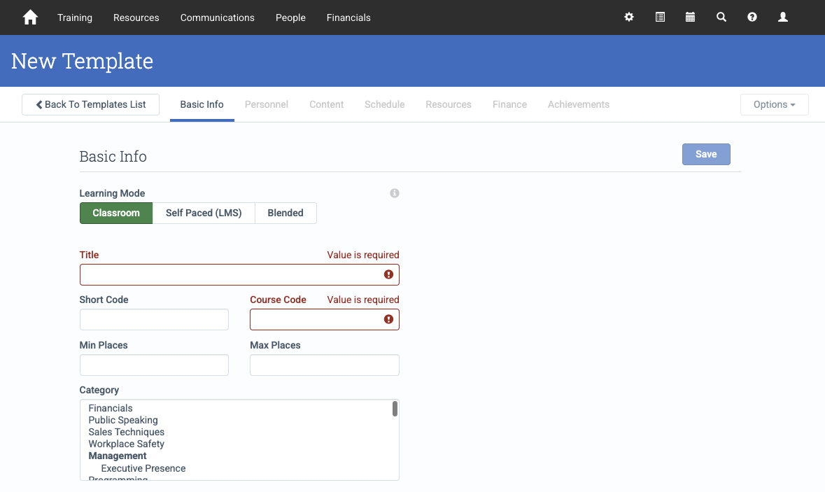Open the Options dropdown
The height and width of the screenshot is (492, 825).
774,105
